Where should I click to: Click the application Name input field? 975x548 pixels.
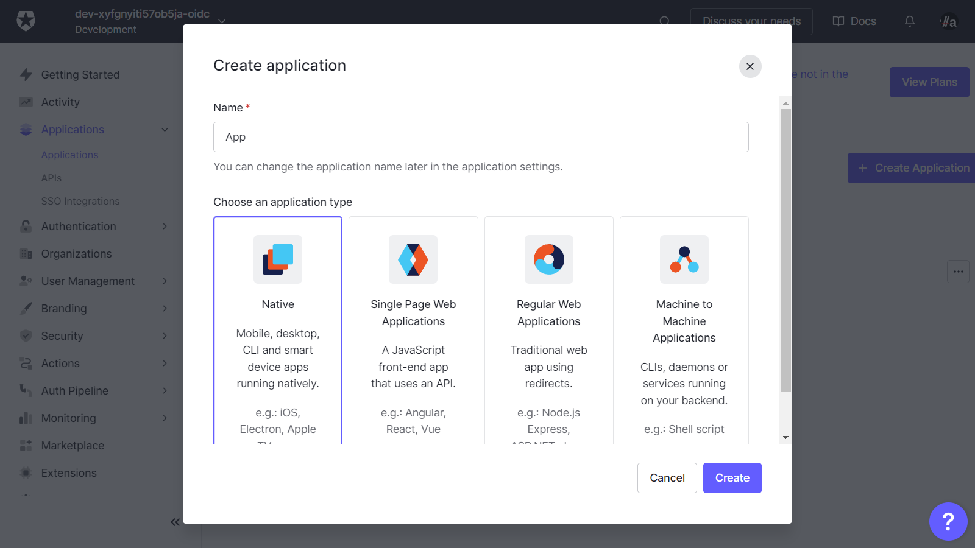click(x=481, y=137)
